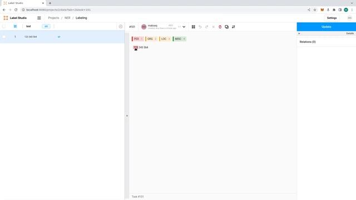The image size is (356, 200).
Task: Go to NER project breadcrumb
Action: tap(67, 18)
